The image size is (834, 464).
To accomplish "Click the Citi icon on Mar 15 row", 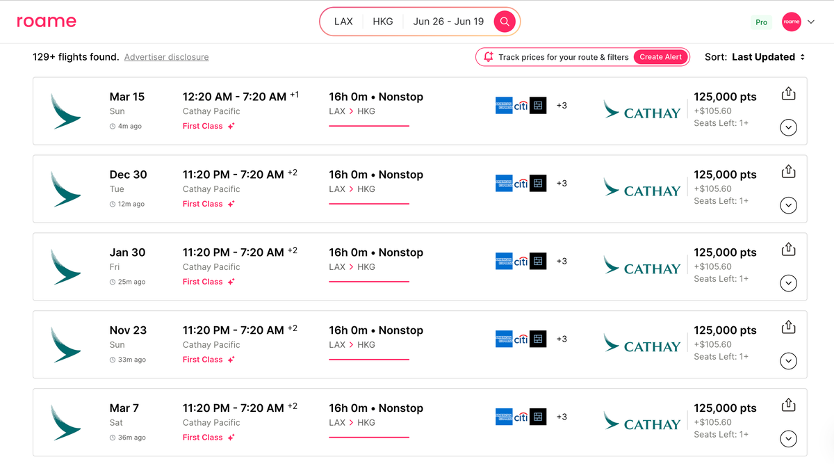I will (521, 106).
